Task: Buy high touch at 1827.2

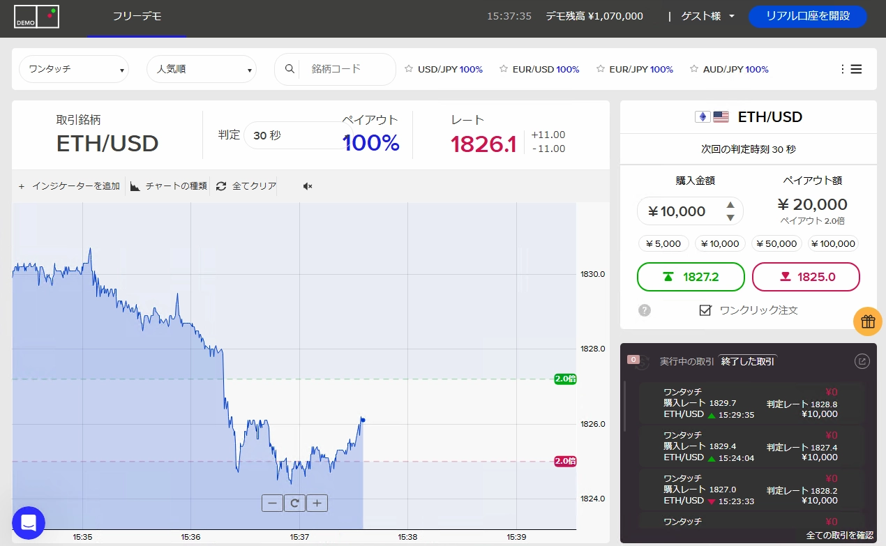Action: pyautogui.click(x=691, y=277)
